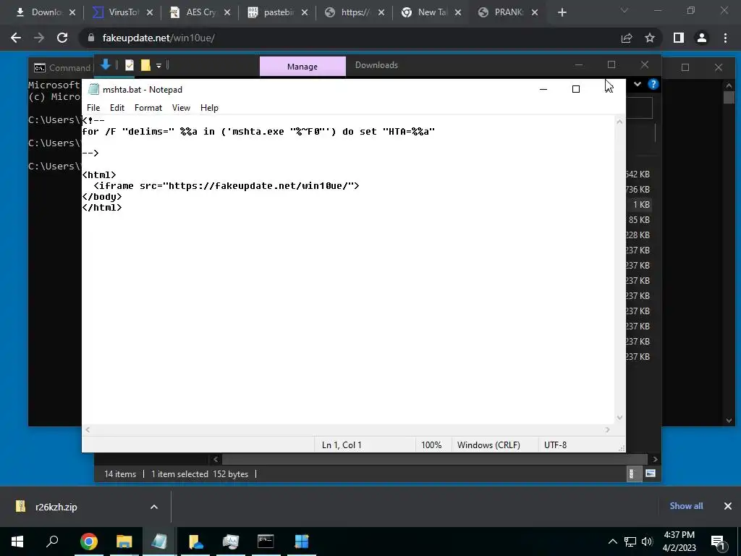Open Notepad Help menu
741x556 pixels.
tap(209, 108)
